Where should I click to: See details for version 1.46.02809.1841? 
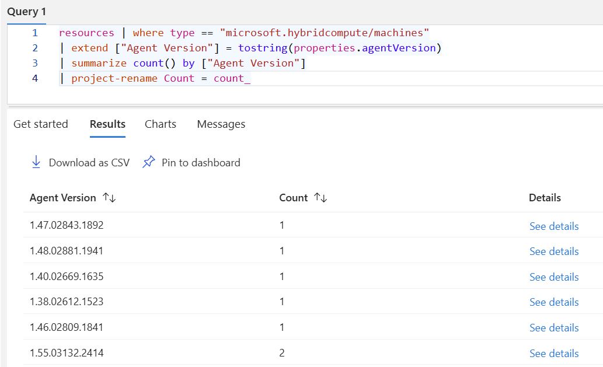coord(554,328)
